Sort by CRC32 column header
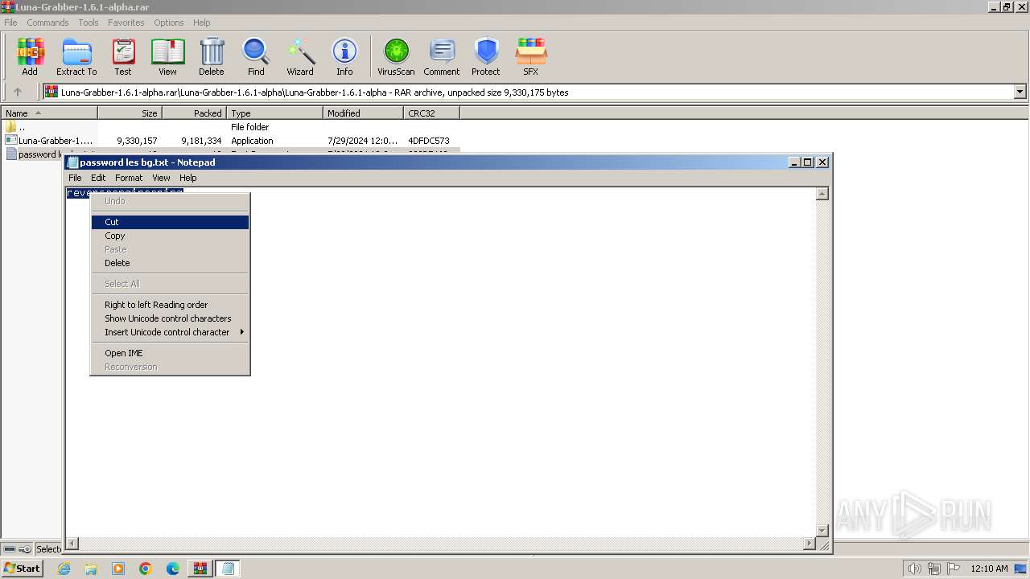1030x579 pixels. [431, 113]
